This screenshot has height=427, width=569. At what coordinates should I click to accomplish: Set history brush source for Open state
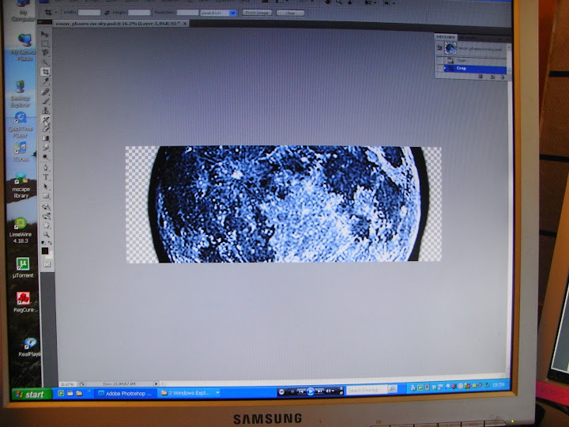click(439, 60)
